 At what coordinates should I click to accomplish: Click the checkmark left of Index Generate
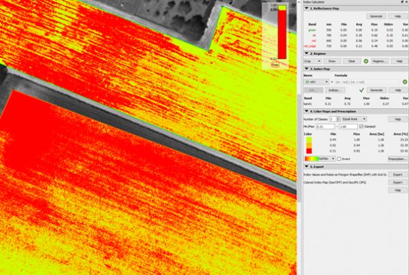(361, 89)
